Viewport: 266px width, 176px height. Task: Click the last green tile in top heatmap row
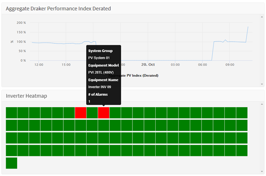(242, 113)
